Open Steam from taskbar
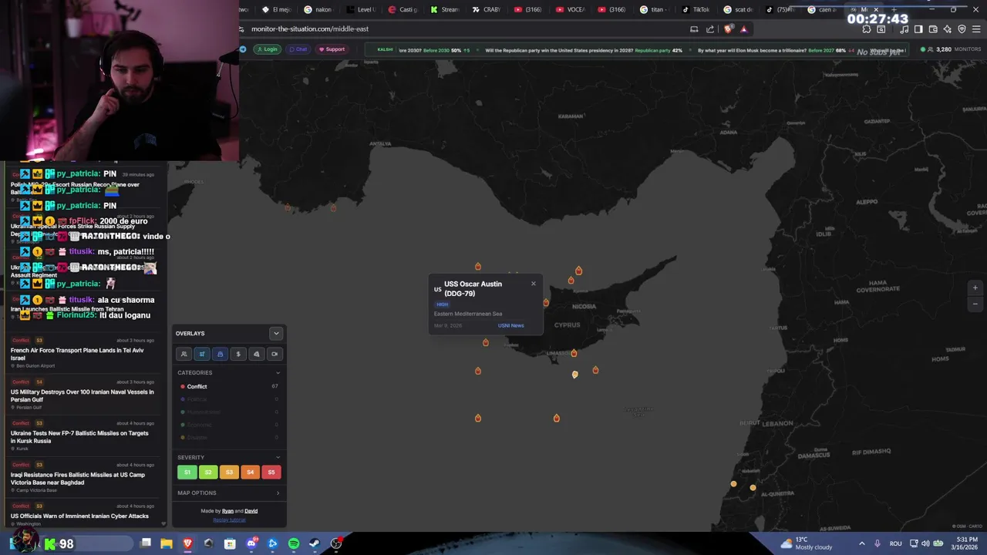This screenshot has height=555, width=987. click(x=315, y=543)
